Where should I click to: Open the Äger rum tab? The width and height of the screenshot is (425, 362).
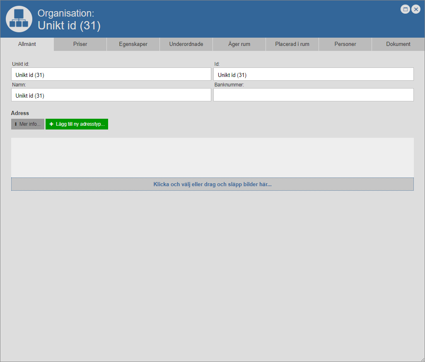point(239,44)
